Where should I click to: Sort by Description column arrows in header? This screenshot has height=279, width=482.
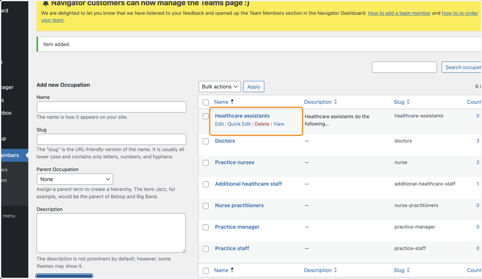click(x=335, y=102)
